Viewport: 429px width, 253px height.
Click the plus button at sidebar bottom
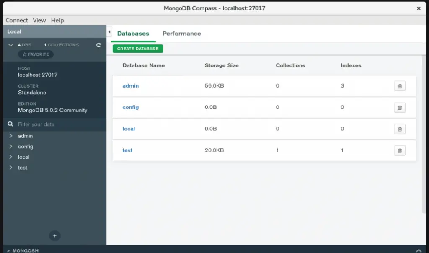click(x=55, y=235)
